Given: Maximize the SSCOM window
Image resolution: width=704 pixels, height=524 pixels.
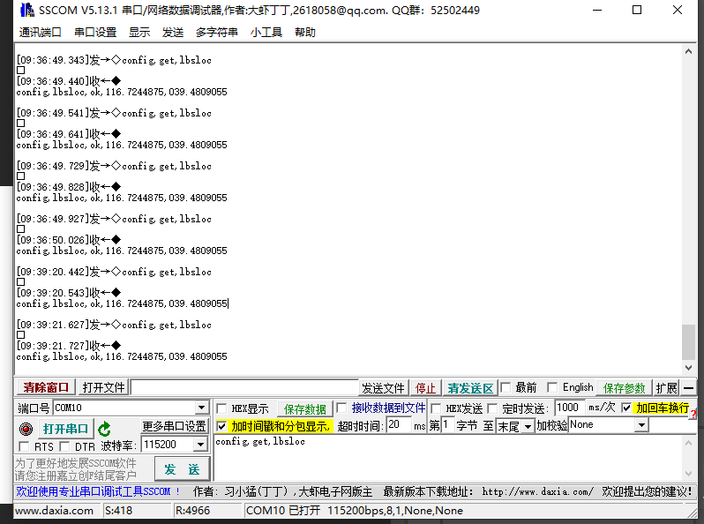Looking at the screenshot, I should pos(637,10).
